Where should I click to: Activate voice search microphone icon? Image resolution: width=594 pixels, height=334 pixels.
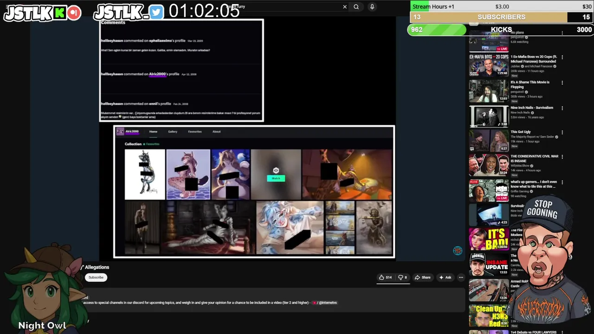(x=372, y=7)
